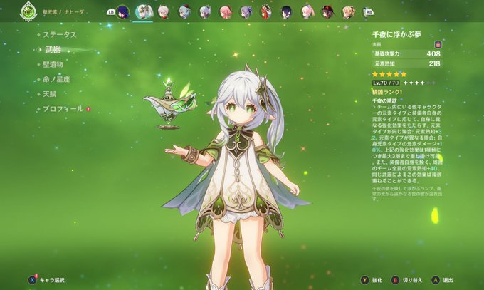Open the プロフィール menu
Screen dimensions: 484x290
(63, 109)
